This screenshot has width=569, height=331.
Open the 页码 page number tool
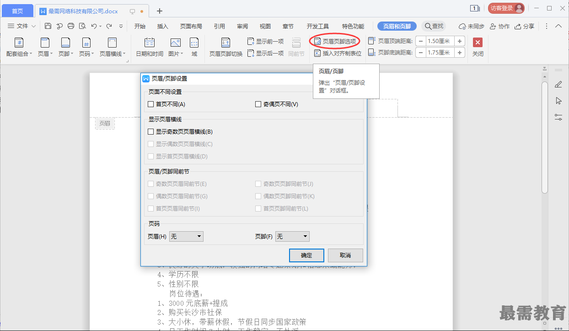[x=86, y=48]
